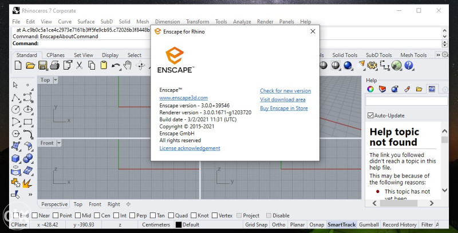Toggle the Quad osnap checkbox
The width and height of the screenshot is (458, 233).
171,215
